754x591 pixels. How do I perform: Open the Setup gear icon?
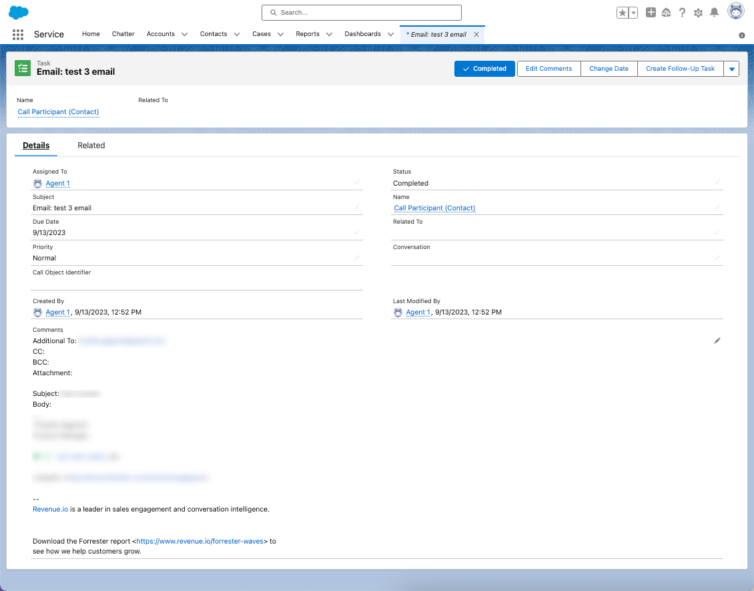point(698,13)
